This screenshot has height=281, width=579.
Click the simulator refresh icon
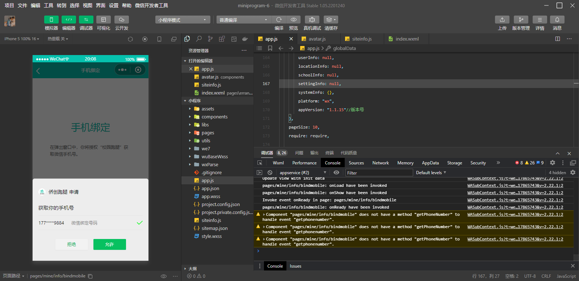130,39
